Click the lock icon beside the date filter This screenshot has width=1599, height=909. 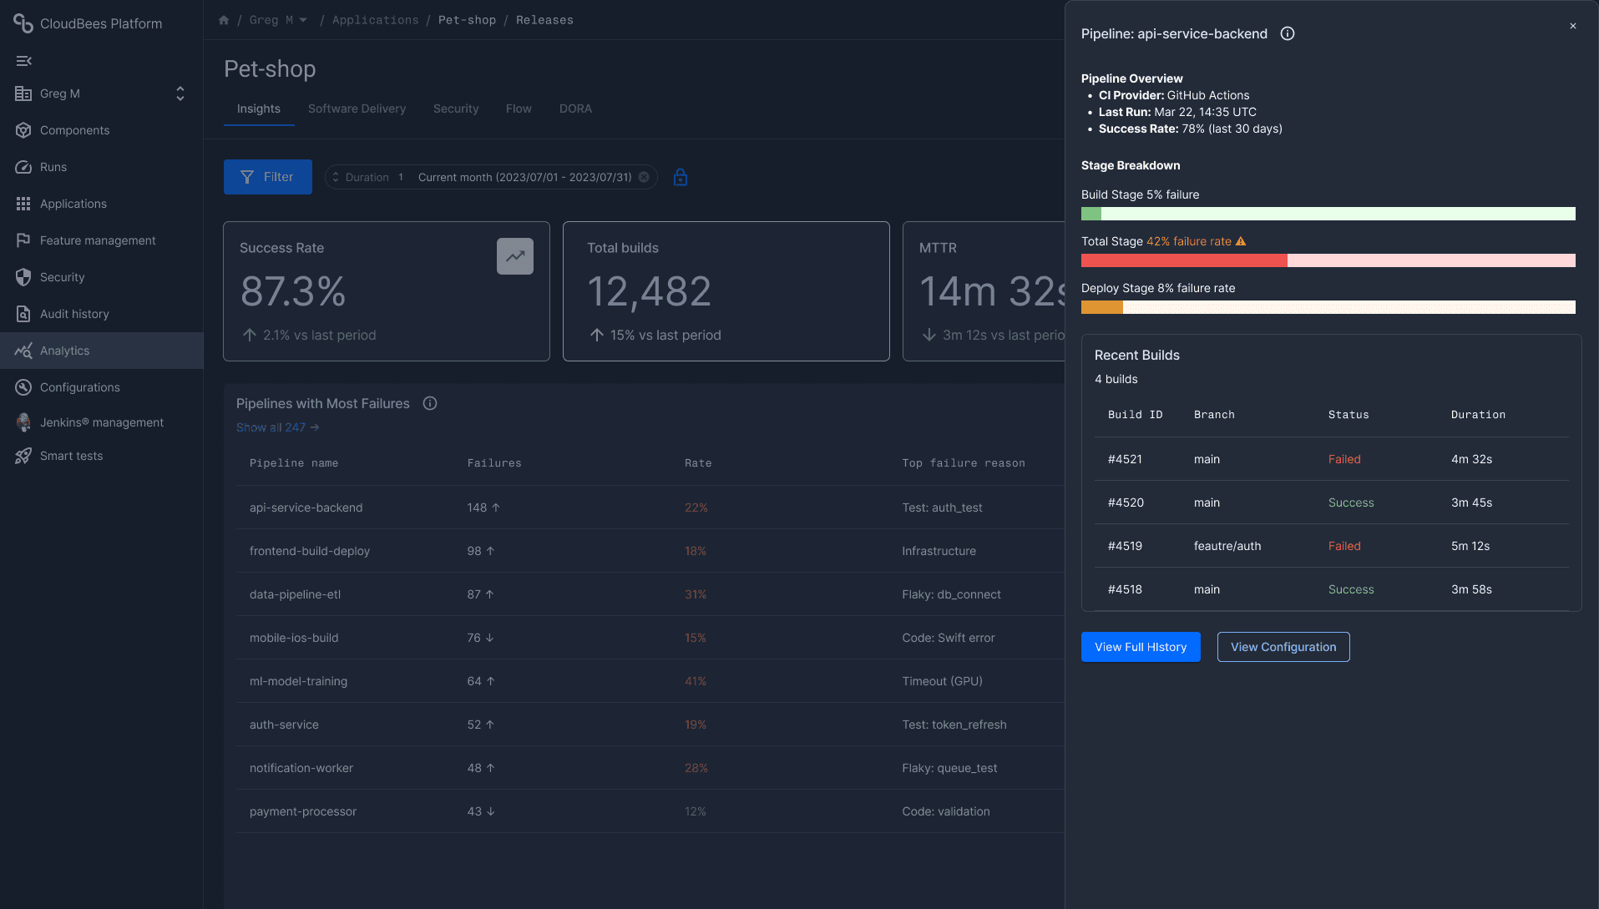pyautogui.click(x=681, y=177)
